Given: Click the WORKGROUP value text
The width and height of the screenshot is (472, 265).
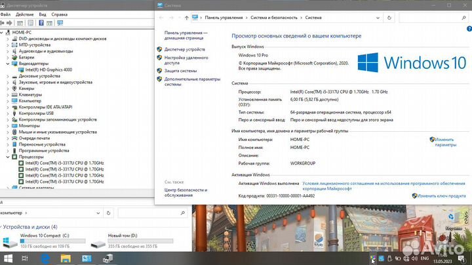Looking at the screenshot, I should [x=303, y=163].
